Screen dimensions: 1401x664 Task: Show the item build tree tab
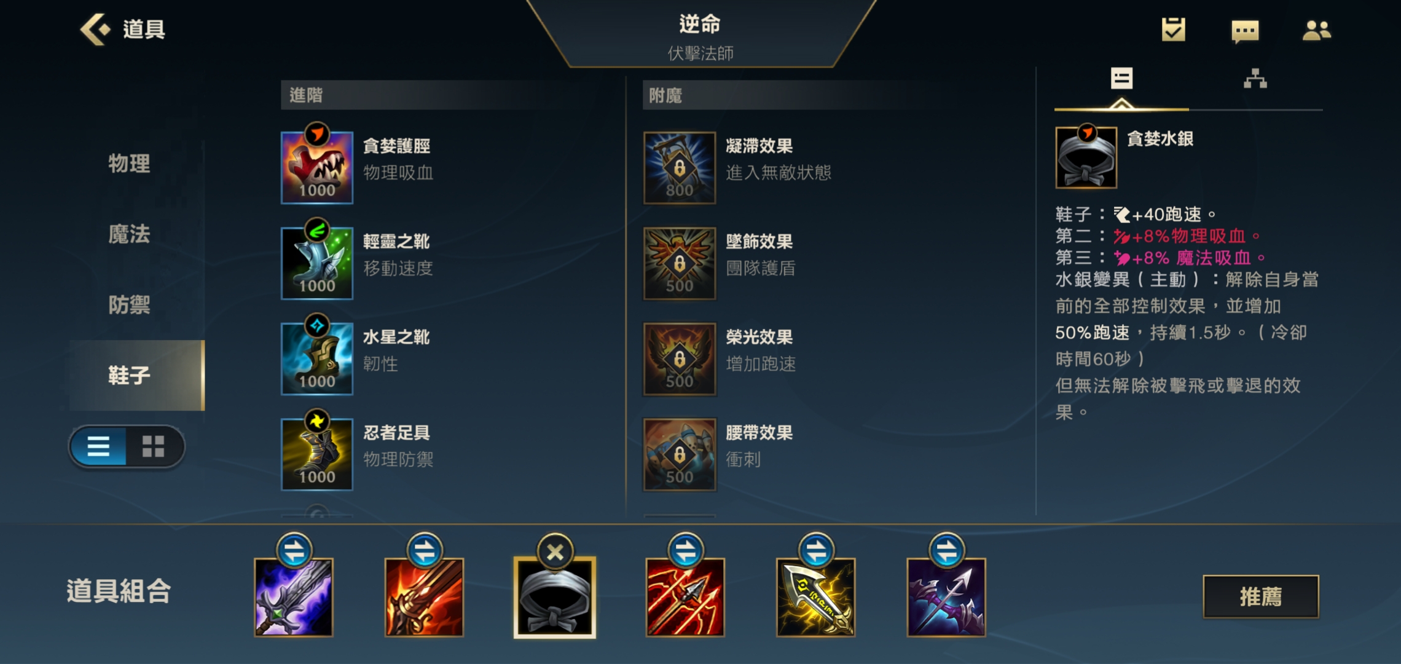(1255, 79)
